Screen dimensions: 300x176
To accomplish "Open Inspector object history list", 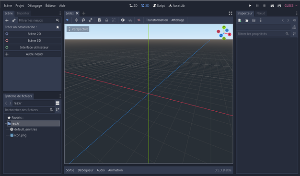I will click(x=294, y=20).
